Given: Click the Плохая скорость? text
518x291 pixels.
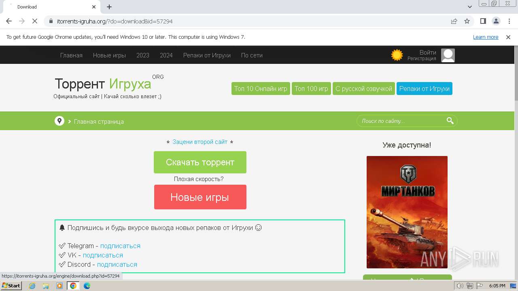Looking at the screenshot, I should 199,179.
